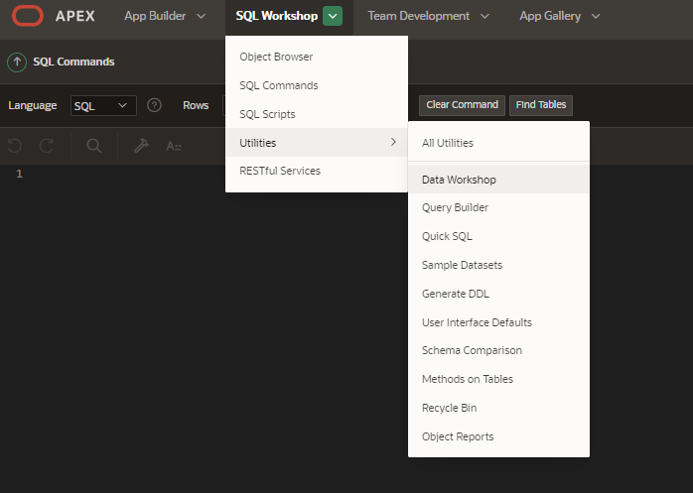Select SQL Commands menu entry
The width and height of the screenshot is (693, 493).
click(x=317, y=85)
